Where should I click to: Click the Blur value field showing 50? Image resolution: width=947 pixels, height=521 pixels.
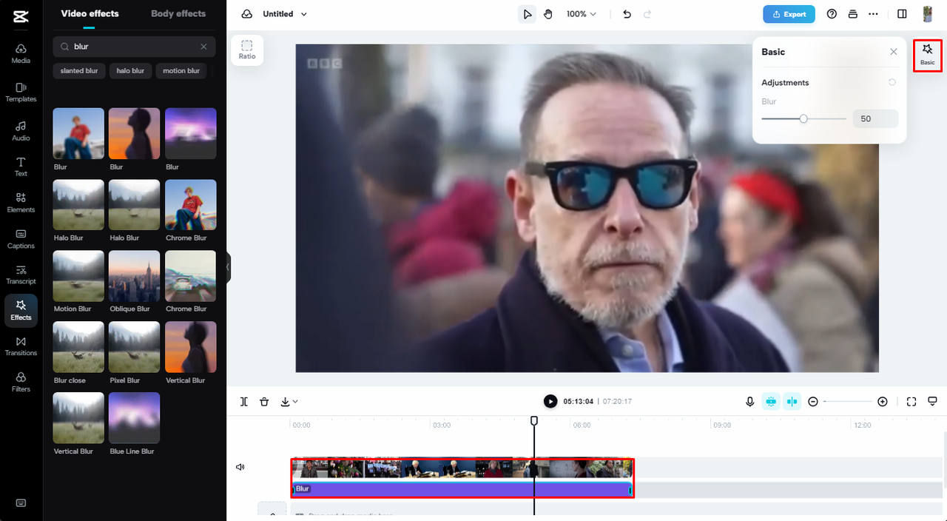pyautogui.click(x=875, y=118)
